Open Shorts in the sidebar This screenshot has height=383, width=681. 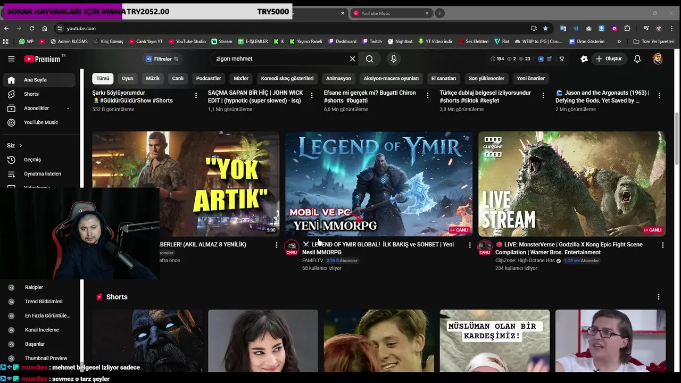coord(38,94)
